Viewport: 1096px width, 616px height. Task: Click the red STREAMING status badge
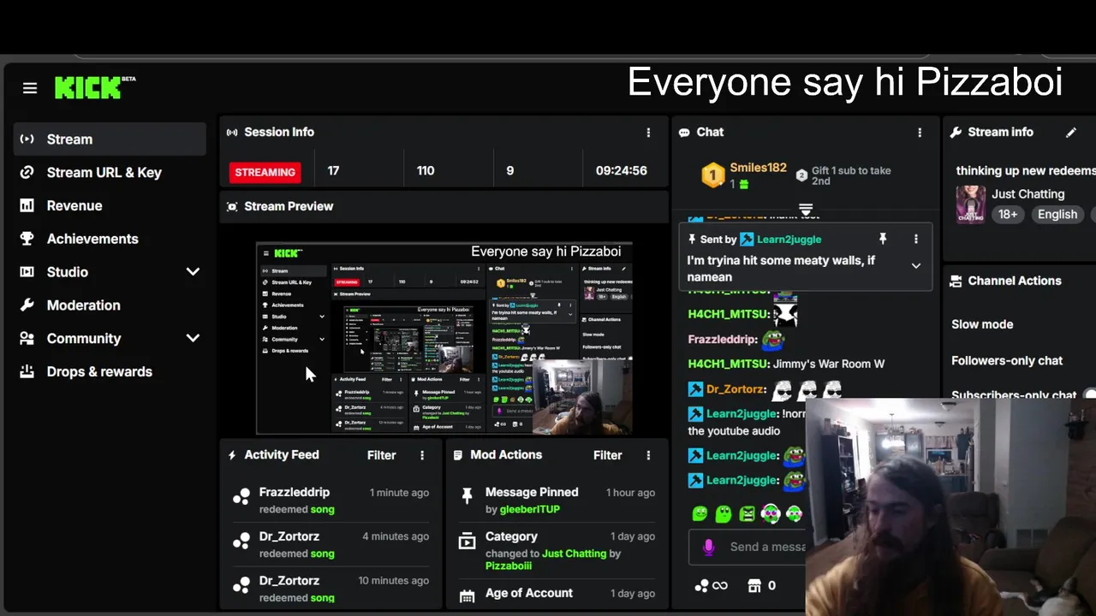pyautogui.click(x=265, y=172)
